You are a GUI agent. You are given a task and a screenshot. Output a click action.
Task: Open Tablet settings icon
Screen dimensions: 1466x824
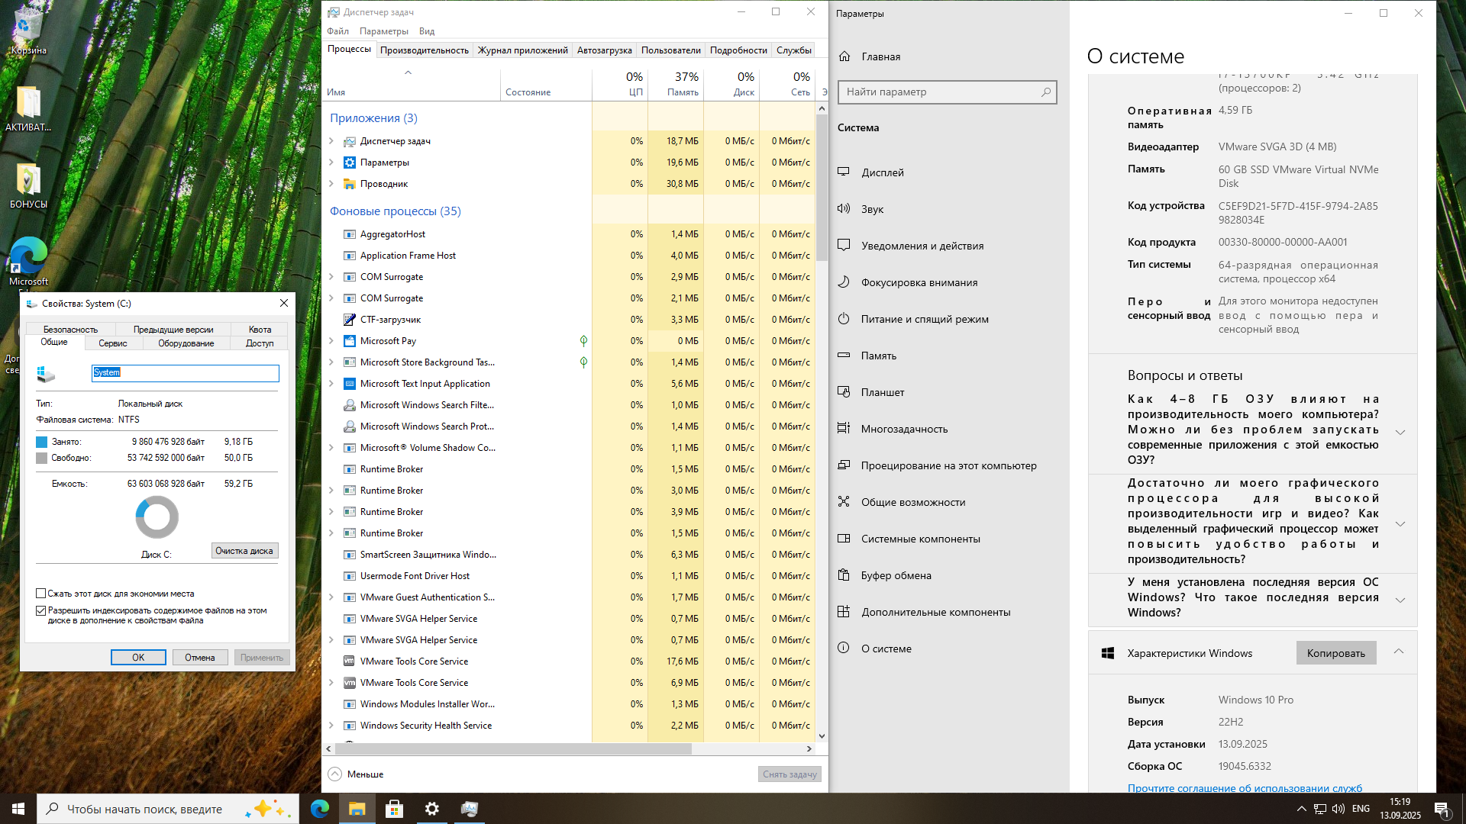(844, 391)
